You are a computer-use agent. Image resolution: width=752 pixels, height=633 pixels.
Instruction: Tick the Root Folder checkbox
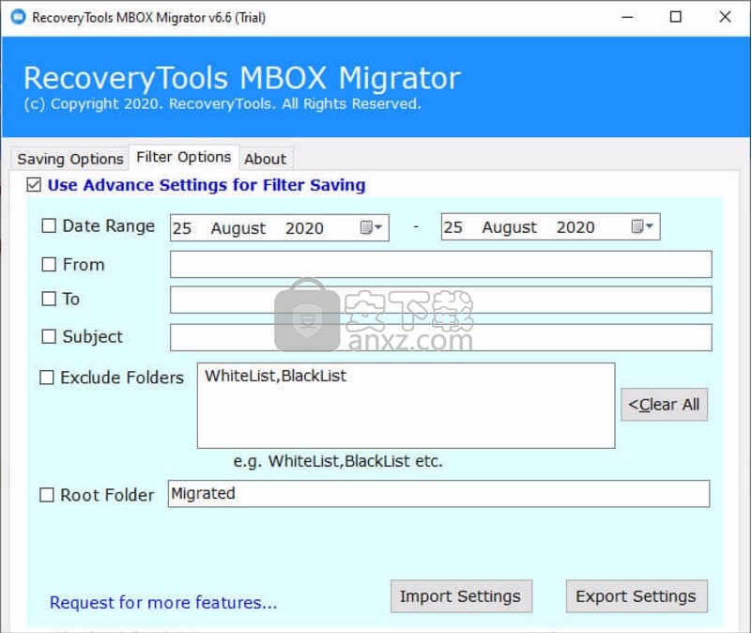click(47, 495)
